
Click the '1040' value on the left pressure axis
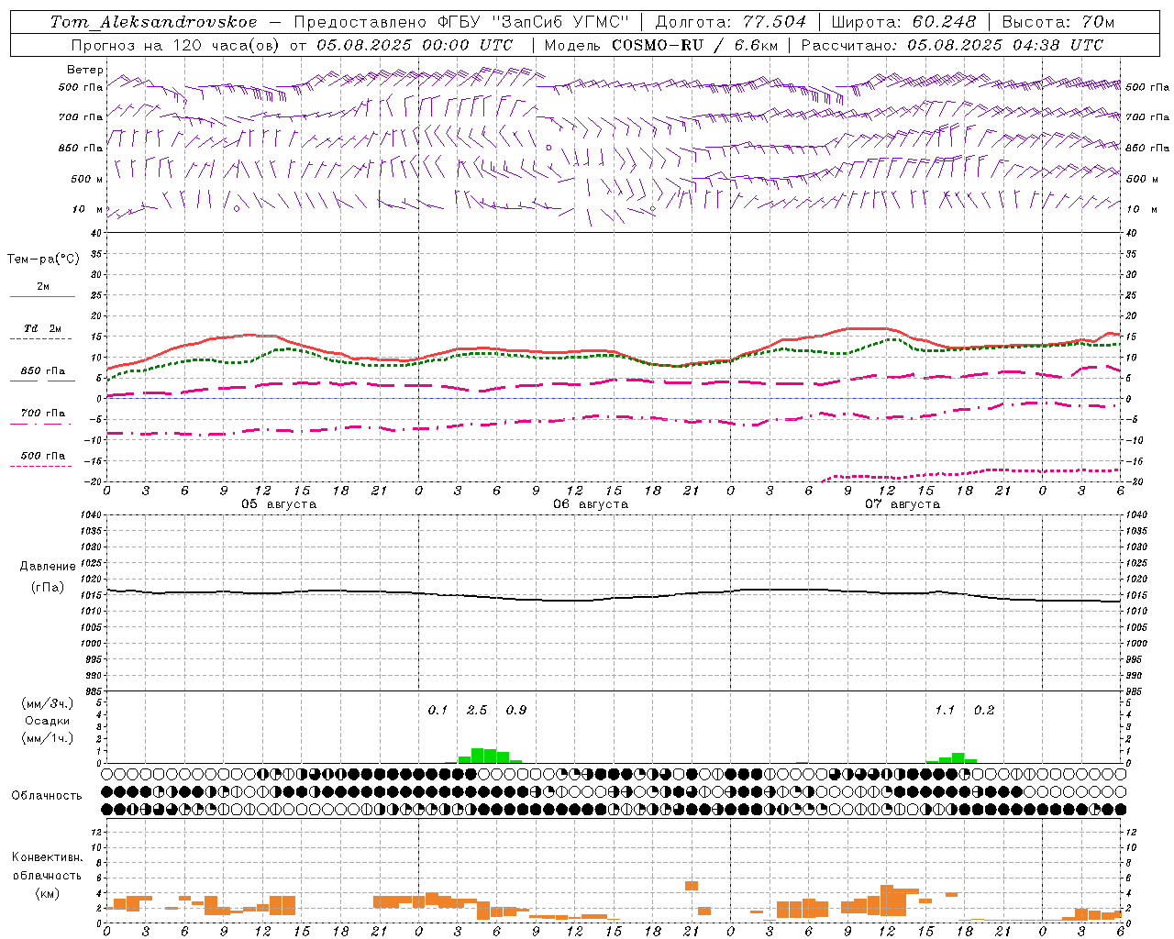(92, 515)
